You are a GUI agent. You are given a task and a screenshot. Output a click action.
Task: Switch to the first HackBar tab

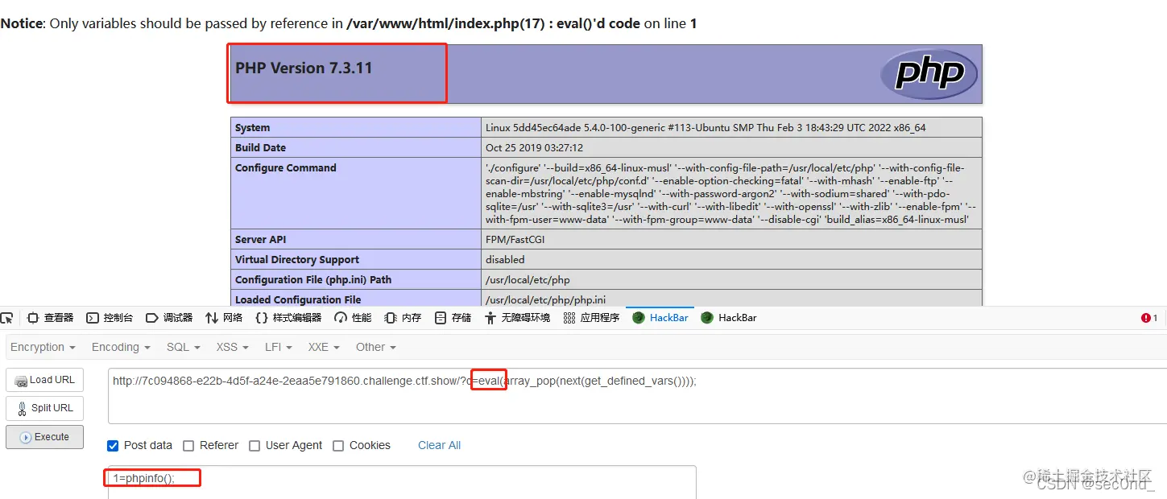pos(660,318)
